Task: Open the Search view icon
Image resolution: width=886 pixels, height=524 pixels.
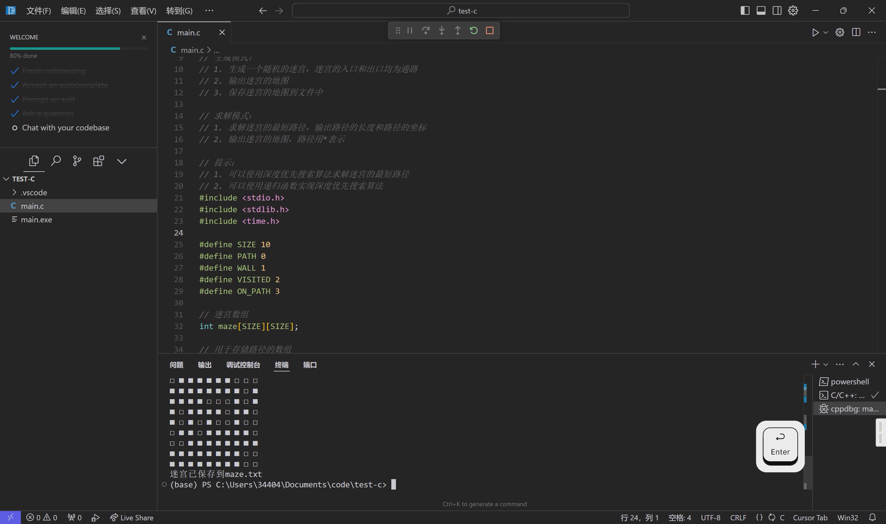Action: coord(56,161)
